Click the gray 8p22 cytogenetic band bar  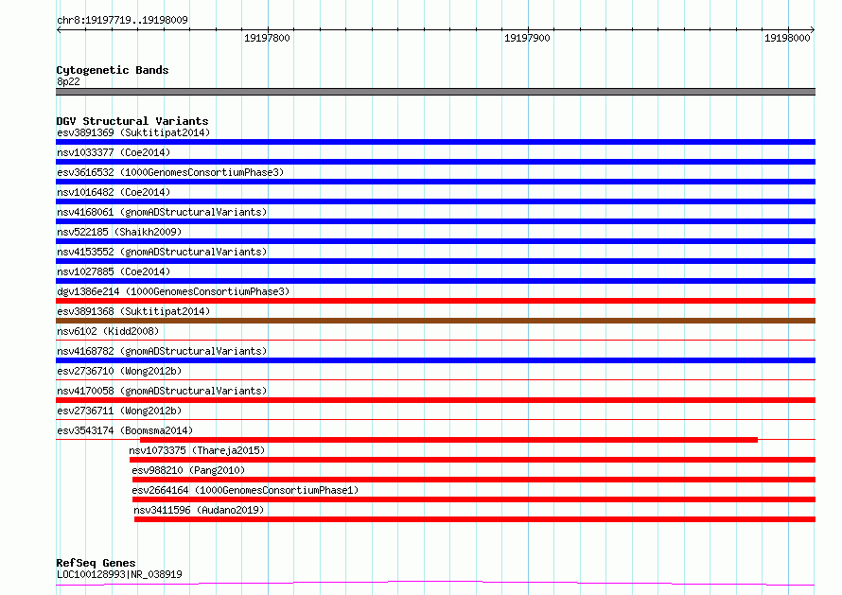(435, 92)
